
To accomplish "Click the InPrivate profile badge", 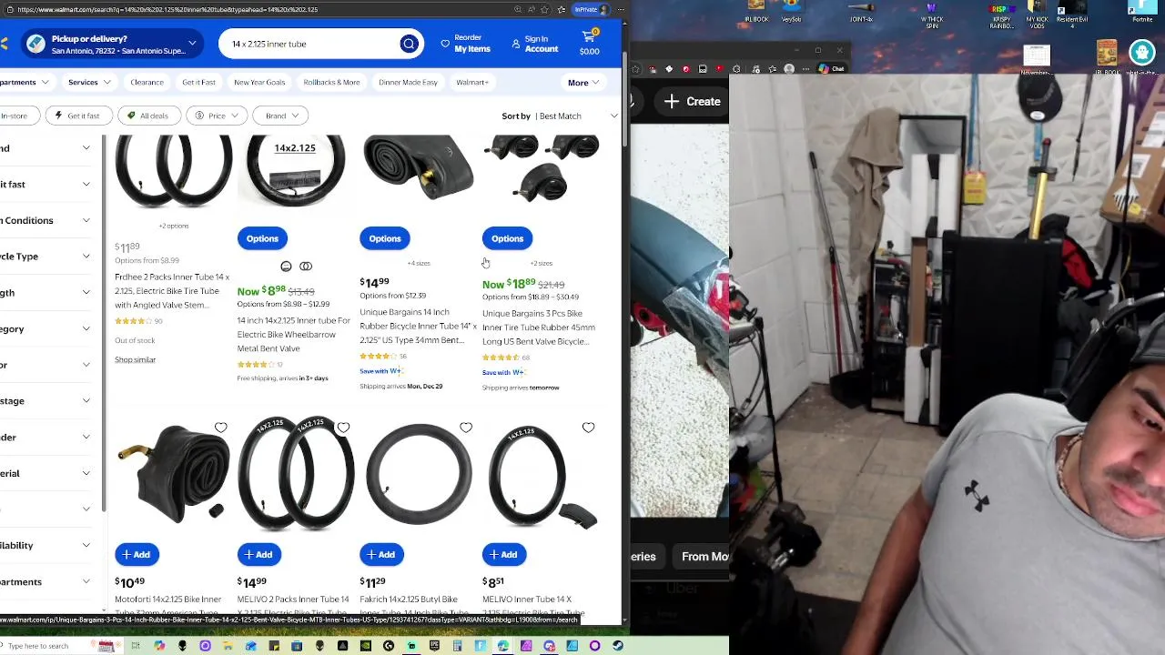I will [x=592, y=9].
